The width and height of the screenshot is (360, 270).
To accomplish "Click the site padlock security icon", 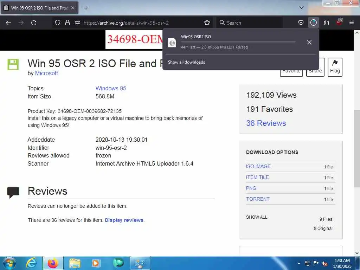I will point(67,22).
